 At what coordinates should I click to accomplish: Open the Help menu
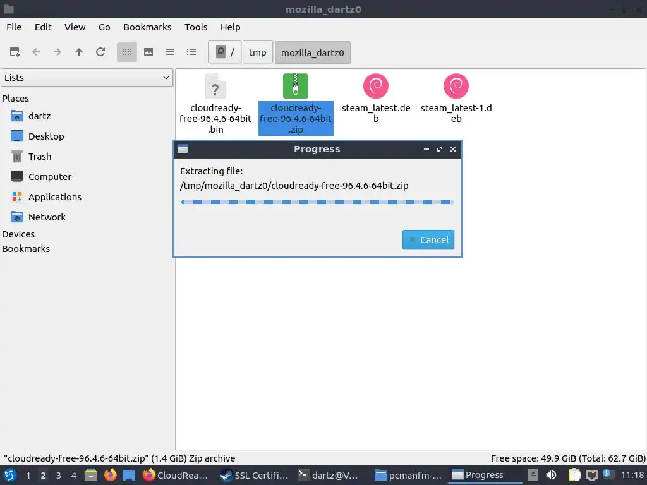(230, 27)
